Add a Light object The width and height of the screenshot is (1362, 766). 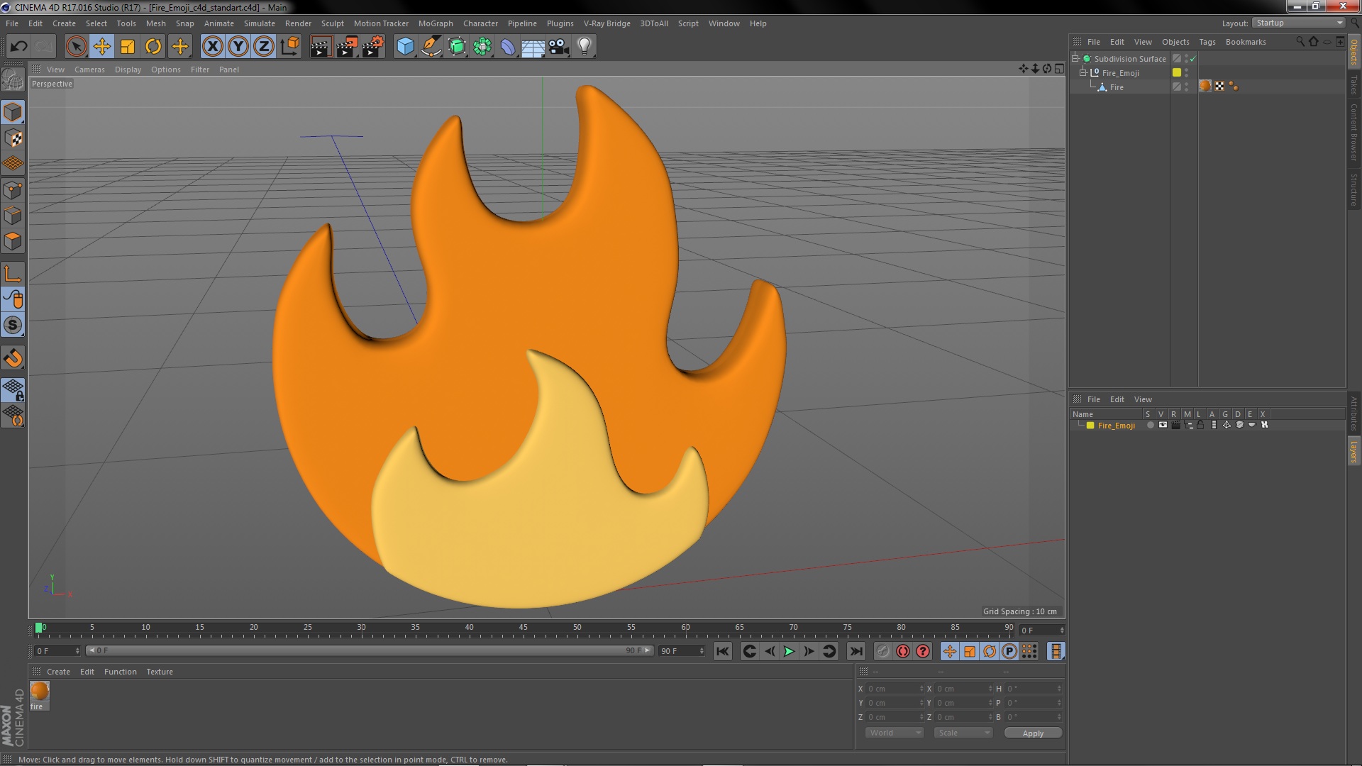(585, 47)
